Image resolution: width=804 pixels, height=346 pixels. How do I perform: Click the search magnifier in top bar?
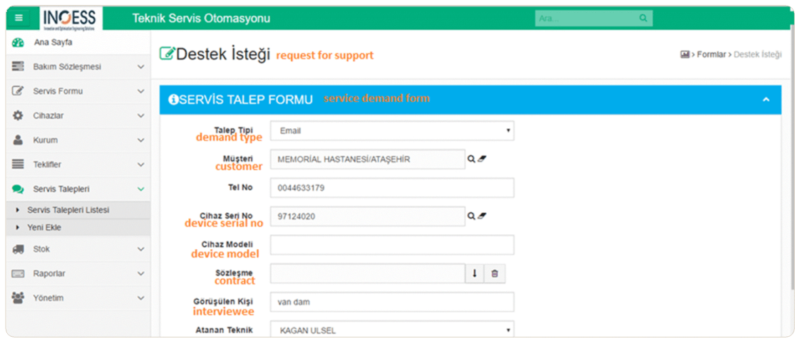643,19
